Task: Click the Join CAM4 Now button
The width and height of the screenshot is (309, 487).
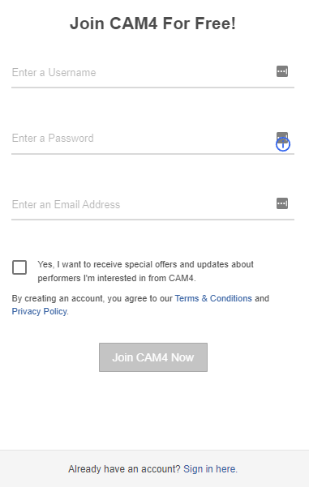Action: point(153,357)
